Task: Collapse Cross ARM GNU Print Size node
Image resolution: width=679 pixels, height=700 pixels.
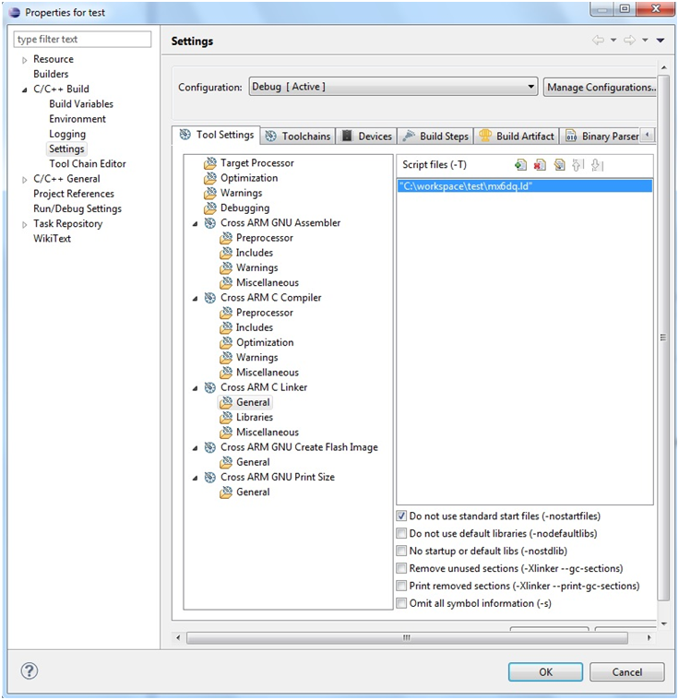Action: (x=196, y=478)
